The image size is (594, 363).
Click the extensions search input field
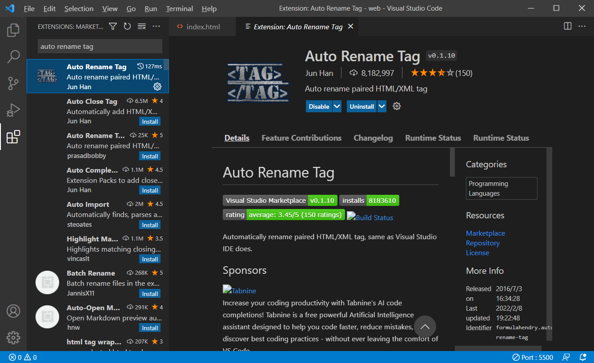pos(100,46)
